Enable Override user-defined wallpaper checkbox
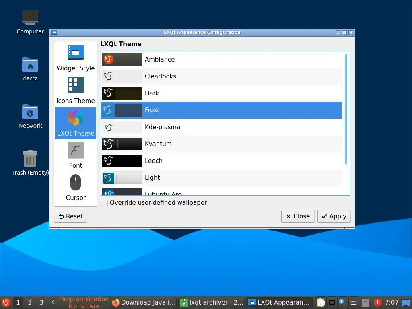 [x=104, y=203]
